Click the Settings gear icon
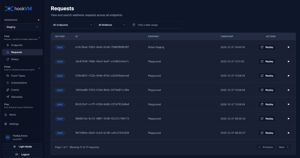 tap(6, 124)
